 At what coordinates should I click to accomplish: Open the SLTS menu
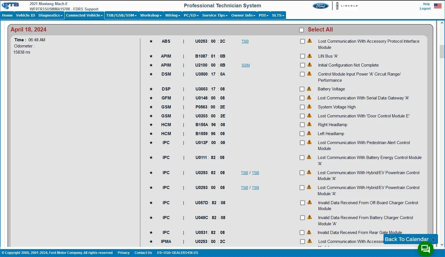(278, 15)
